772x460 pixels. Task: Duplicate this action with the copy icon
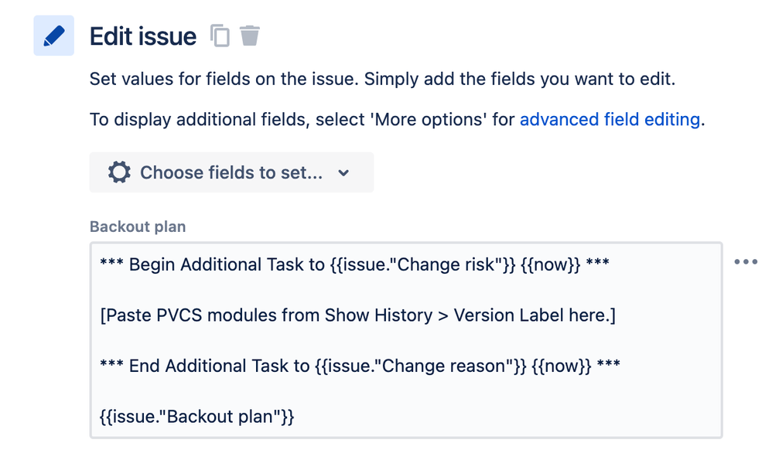pyautogui.click(x=220, y=36)
